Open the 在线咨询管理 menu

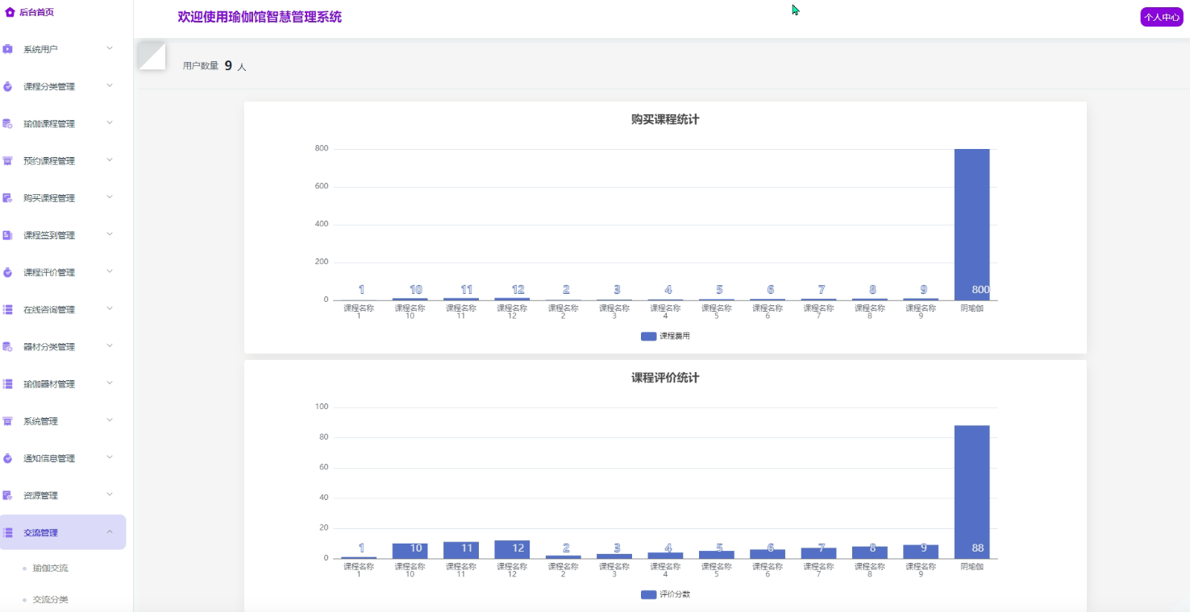coord(63,309)
